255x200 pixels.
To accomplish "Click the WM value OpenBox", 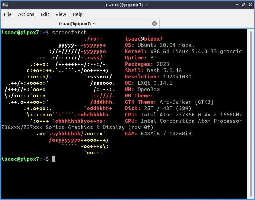I will (x=148, y=89).
